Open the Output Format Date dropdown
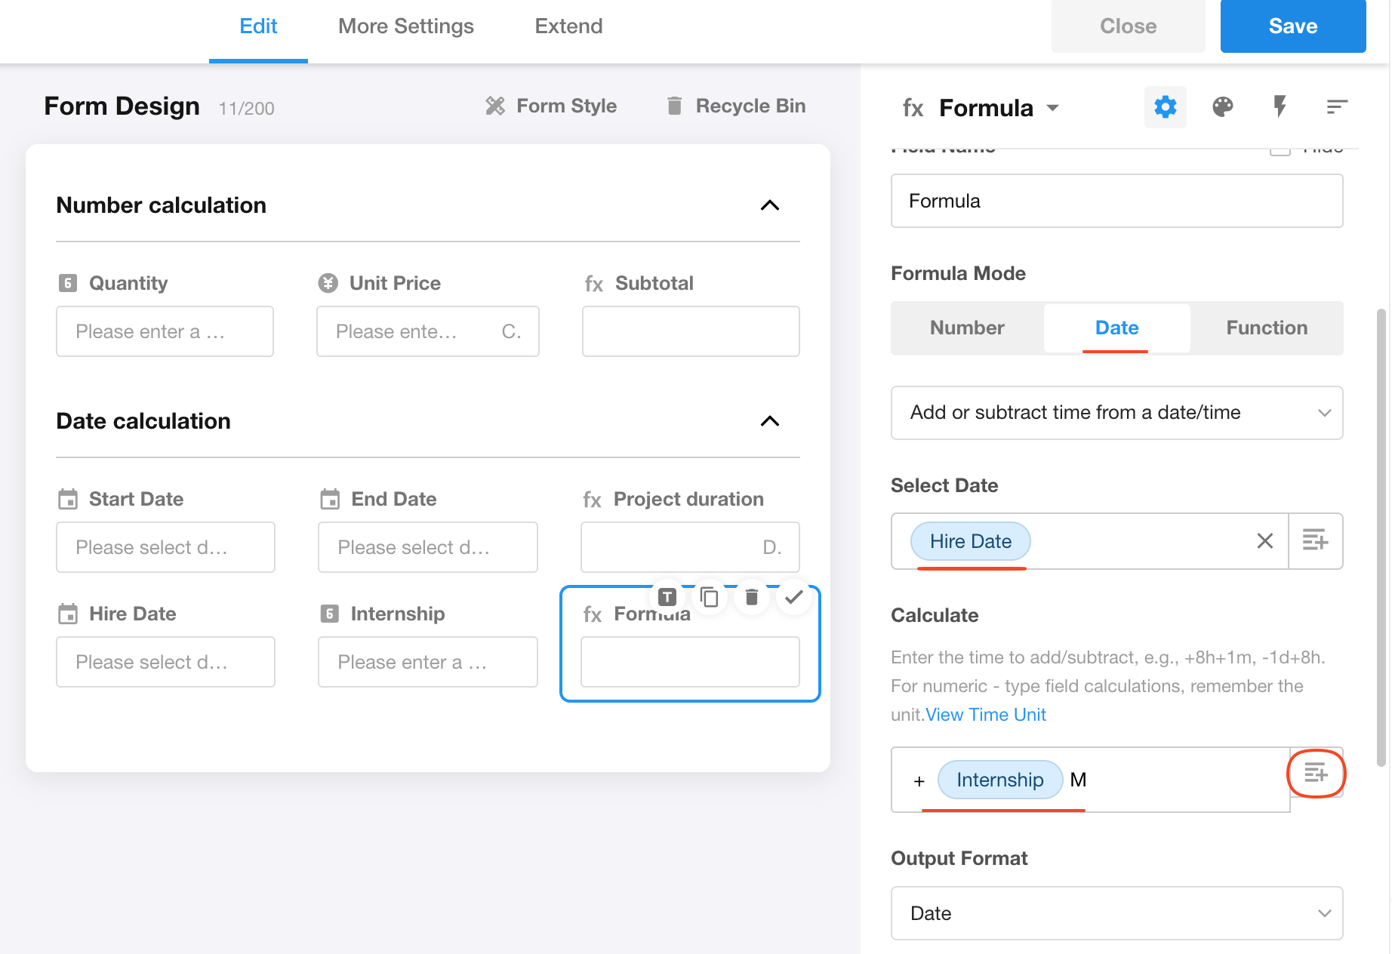 tap(1116, 913)
